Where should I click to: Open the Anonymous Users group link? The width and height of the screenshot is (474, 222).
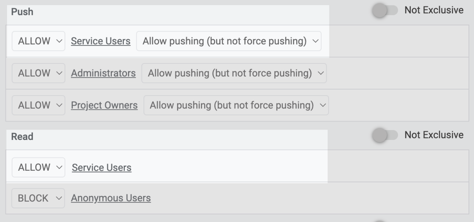[x=111, y=198]
